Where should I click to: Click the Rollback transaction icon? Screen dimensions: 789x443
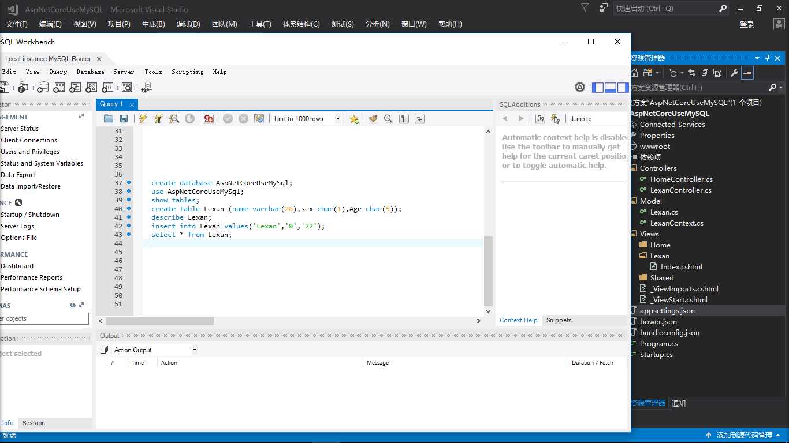(243, 119)
